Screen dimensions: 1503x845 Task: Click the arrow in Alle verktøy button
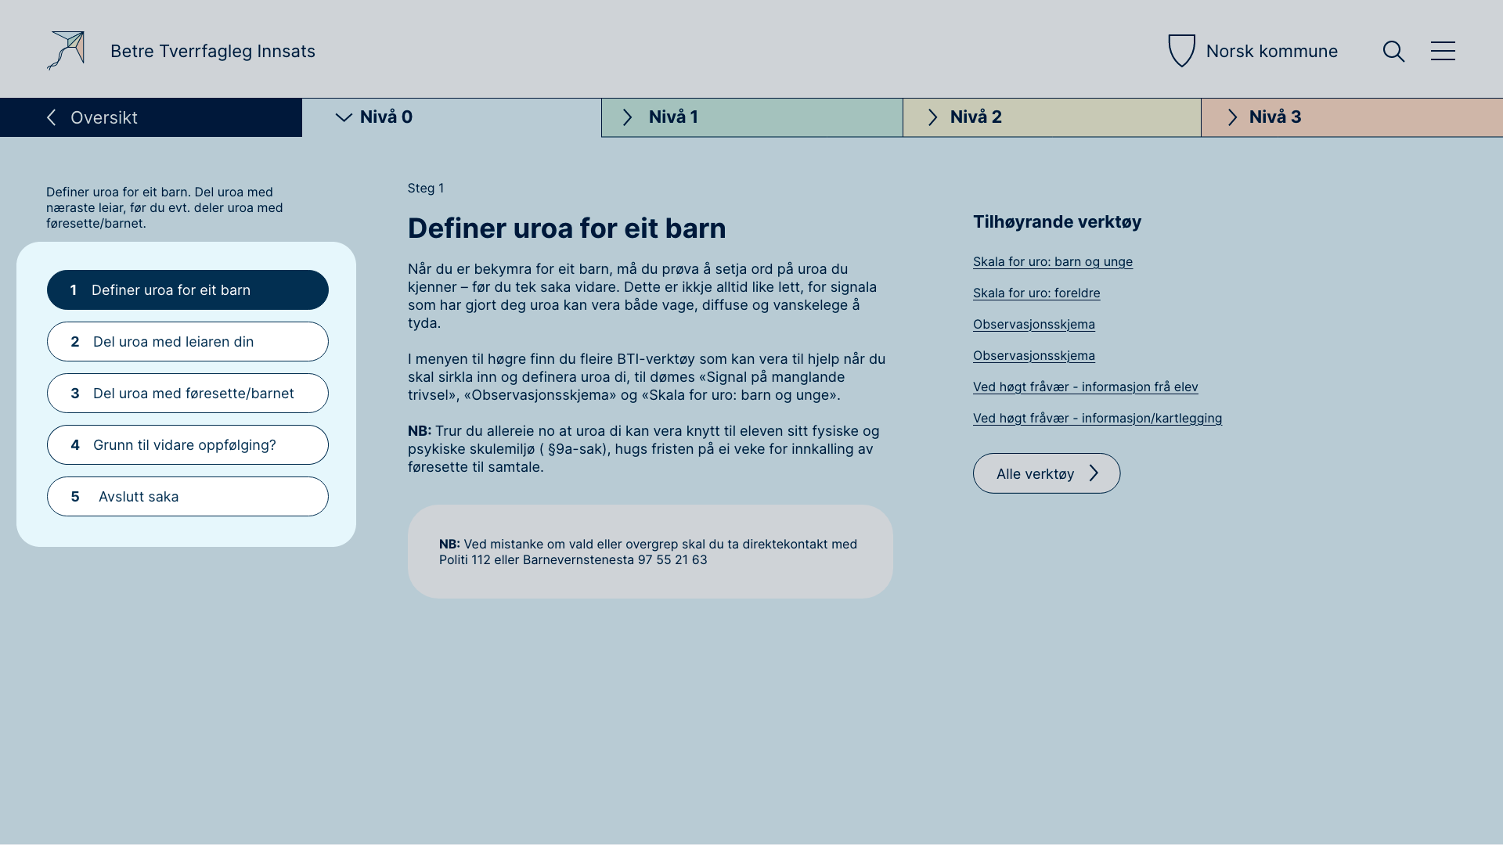pos(1094,473)
